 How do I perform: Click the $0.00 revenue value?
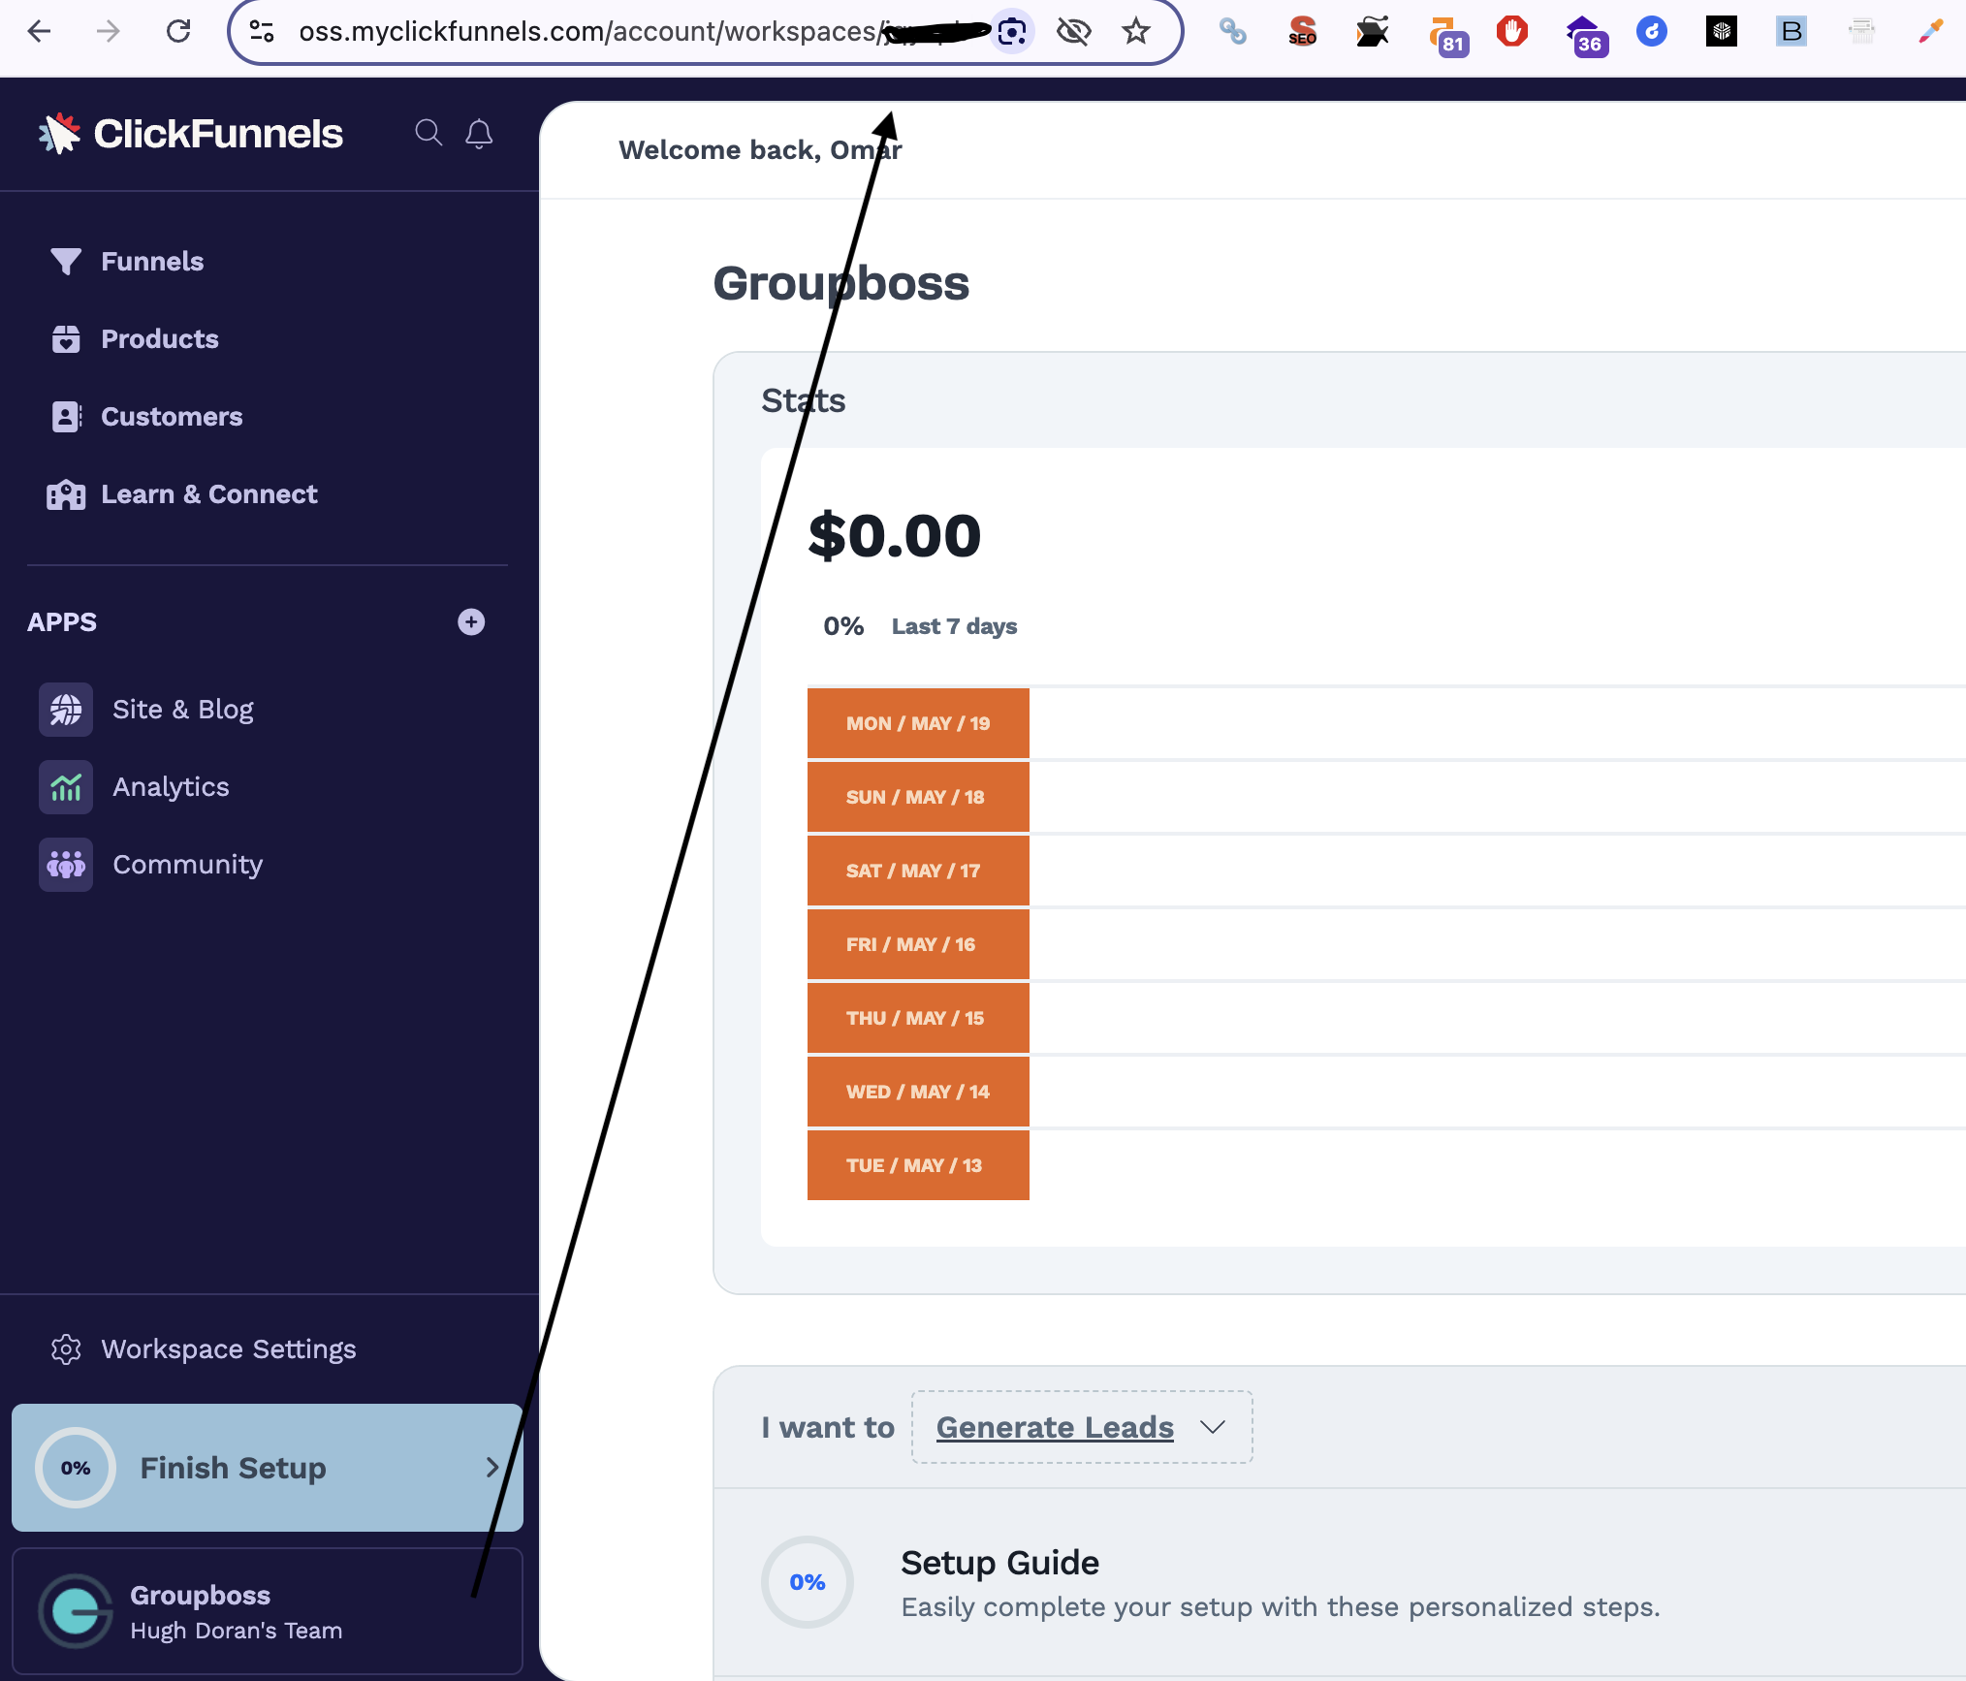coord(894,535)
